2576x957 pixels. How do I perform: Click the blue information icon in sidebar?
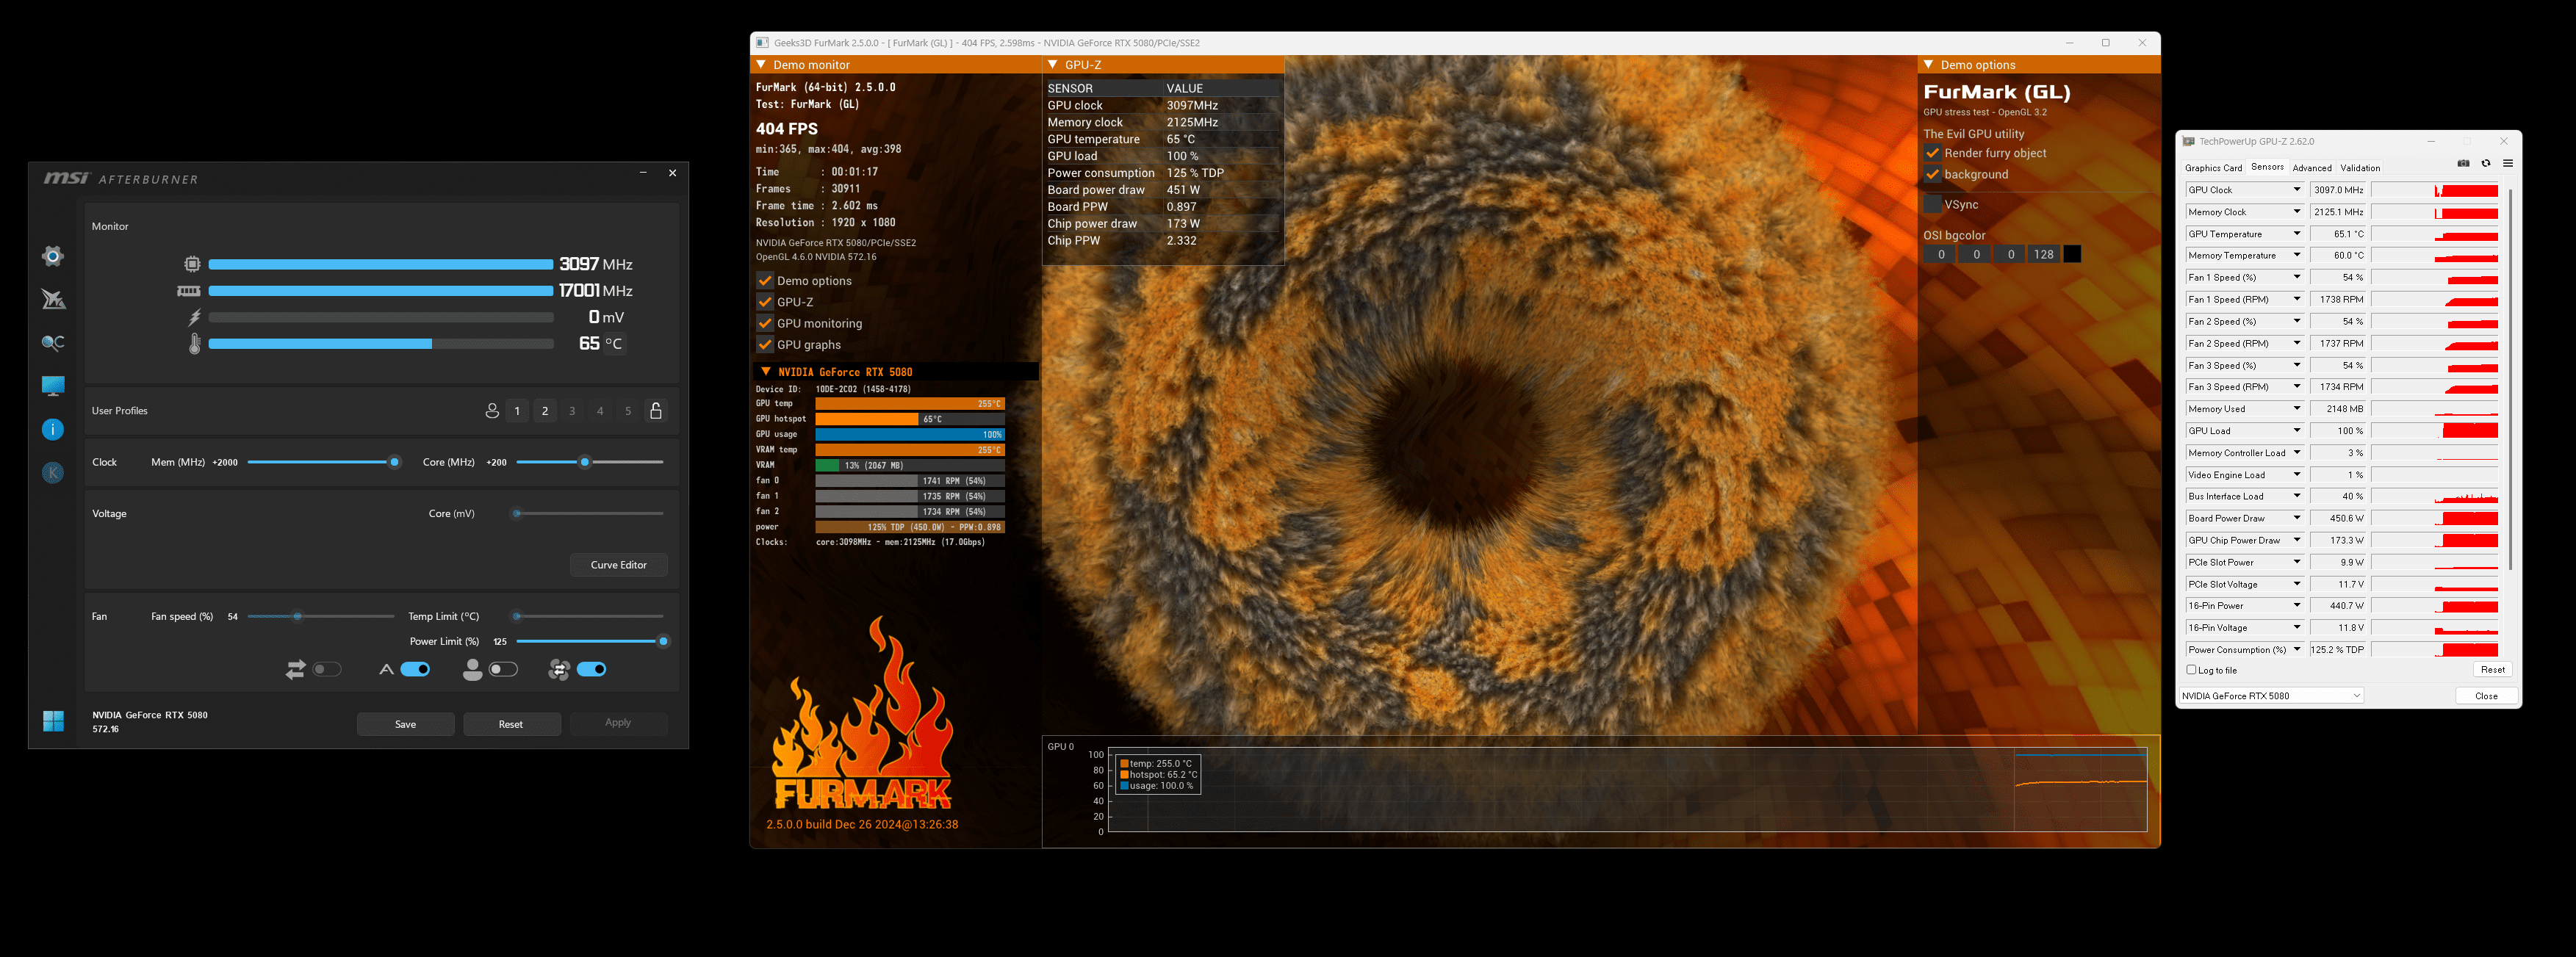click(53, 430)
